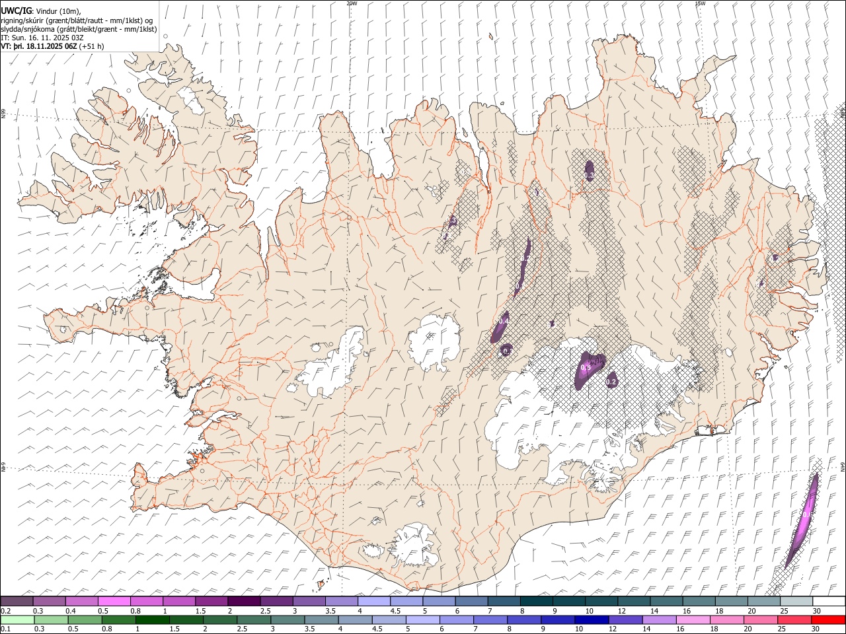Pick the grey-teal 18–20 snow legend swatch
This screenshot has height=634, width=846.
point(731,601)
